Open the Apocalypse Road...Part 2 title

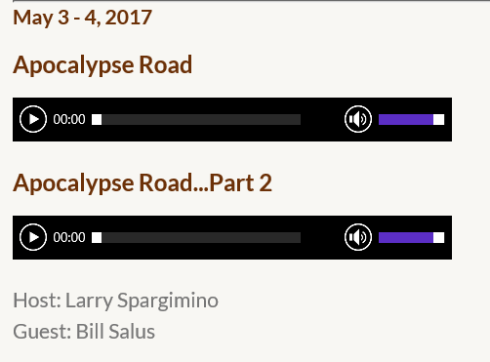[143, 183]
